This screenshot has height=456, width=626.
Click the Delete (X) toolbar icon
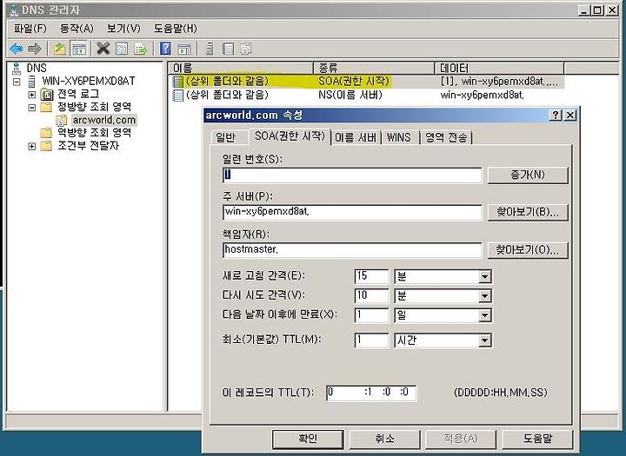coord(103,49)
